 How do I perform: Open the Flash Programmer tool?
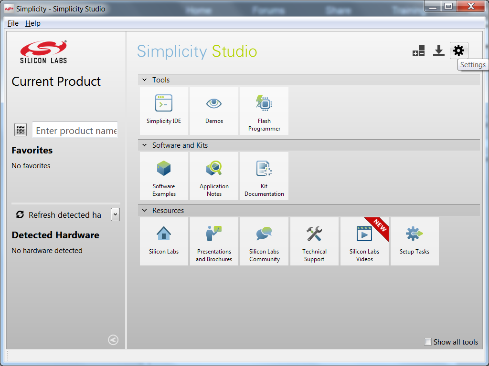(x=264, y=110)
